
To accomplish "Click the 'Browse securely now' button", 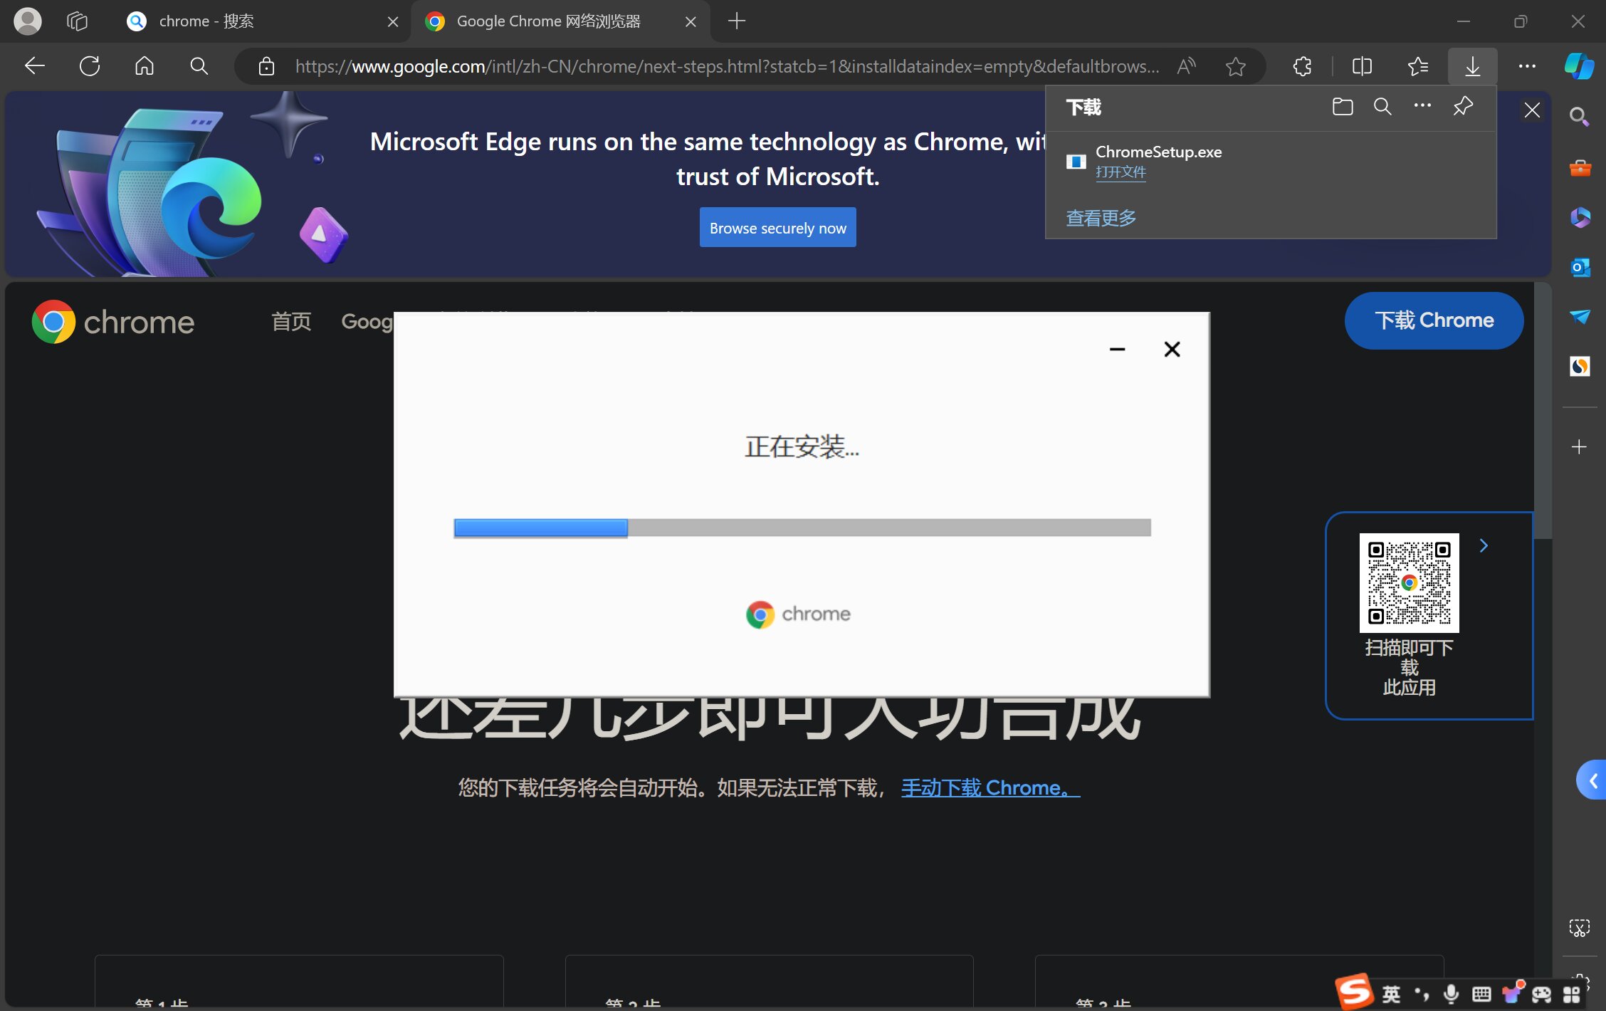I will pyautogui.click(x=777, y=228).
